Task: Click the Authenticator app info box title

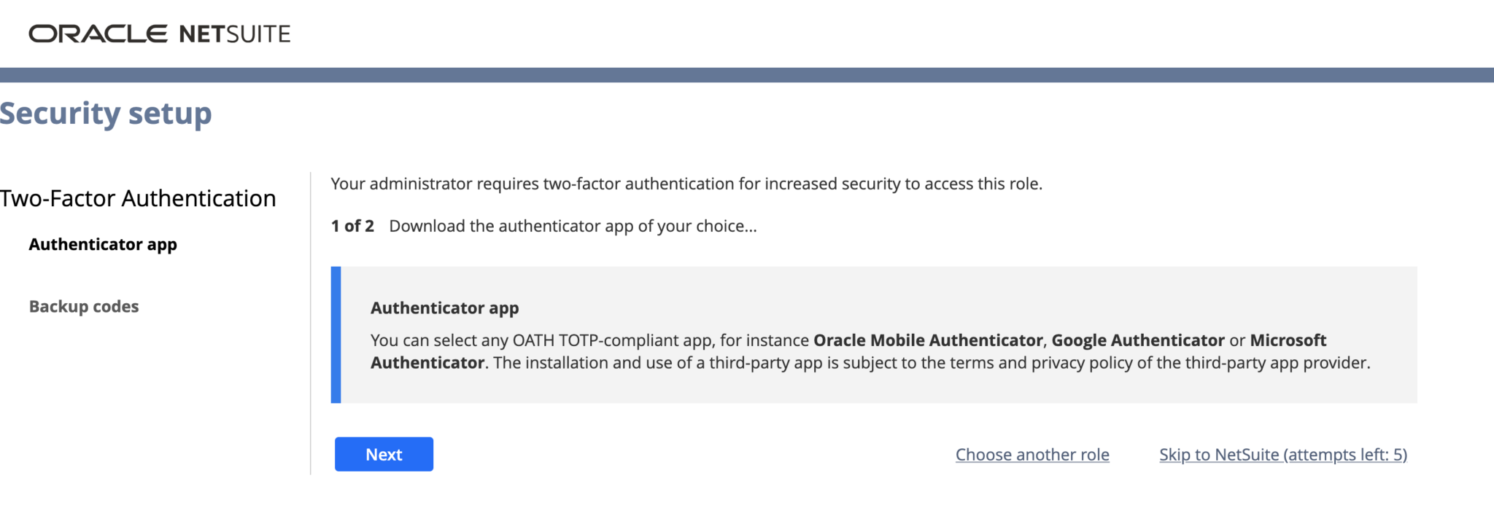Action: [444, 308]
